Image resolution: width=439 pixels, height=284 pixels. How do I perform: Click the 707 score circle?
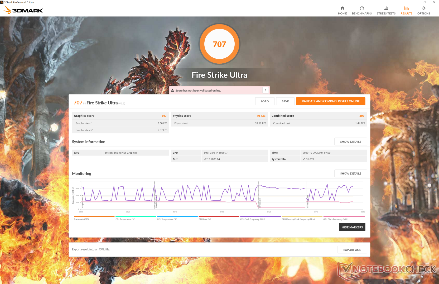click(x=219, y=44)
